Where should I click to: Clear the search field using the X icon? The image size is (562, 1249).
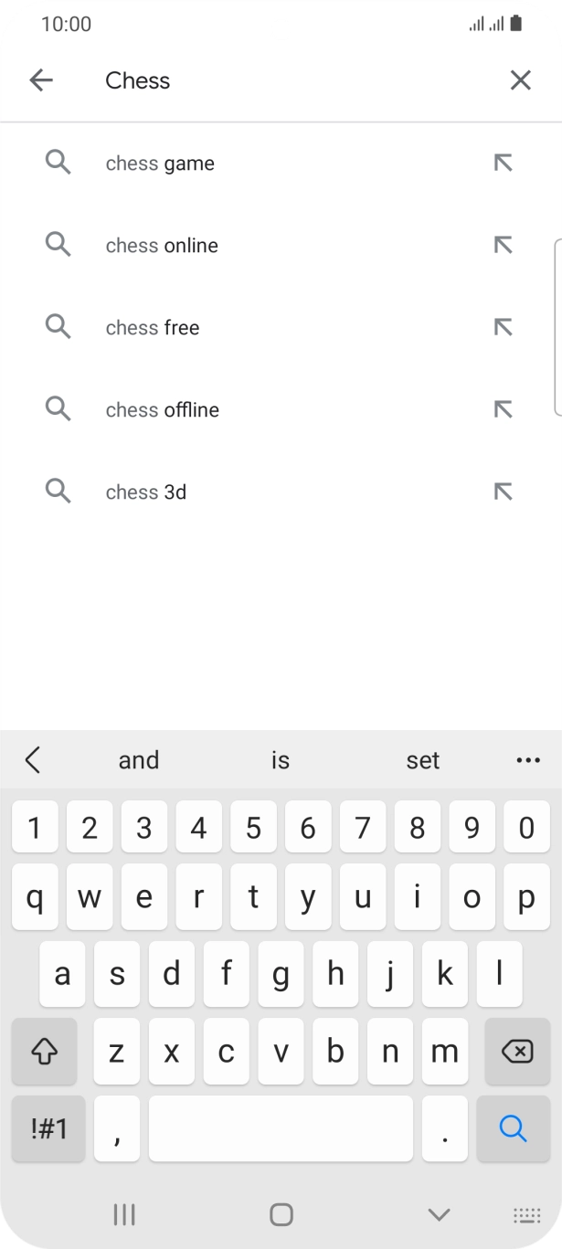520,79
